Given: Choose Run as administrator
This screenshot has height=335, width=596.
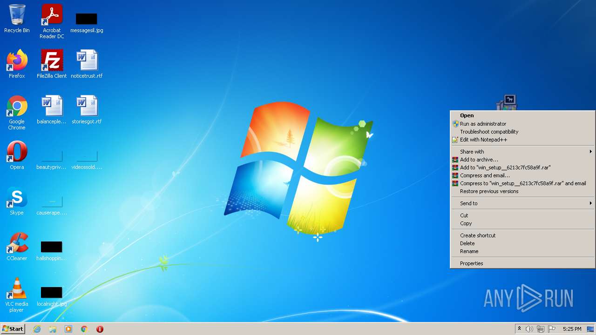Looking at the screenshot, I should click(x=522, y=124).
